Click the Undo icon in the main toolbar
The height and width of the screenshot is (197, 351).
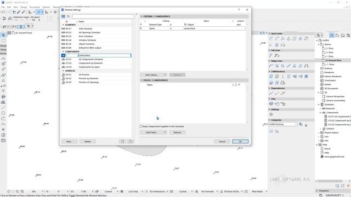(3, 12)
